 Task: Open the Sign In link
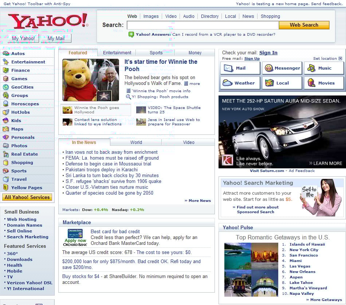click(268, 53)
